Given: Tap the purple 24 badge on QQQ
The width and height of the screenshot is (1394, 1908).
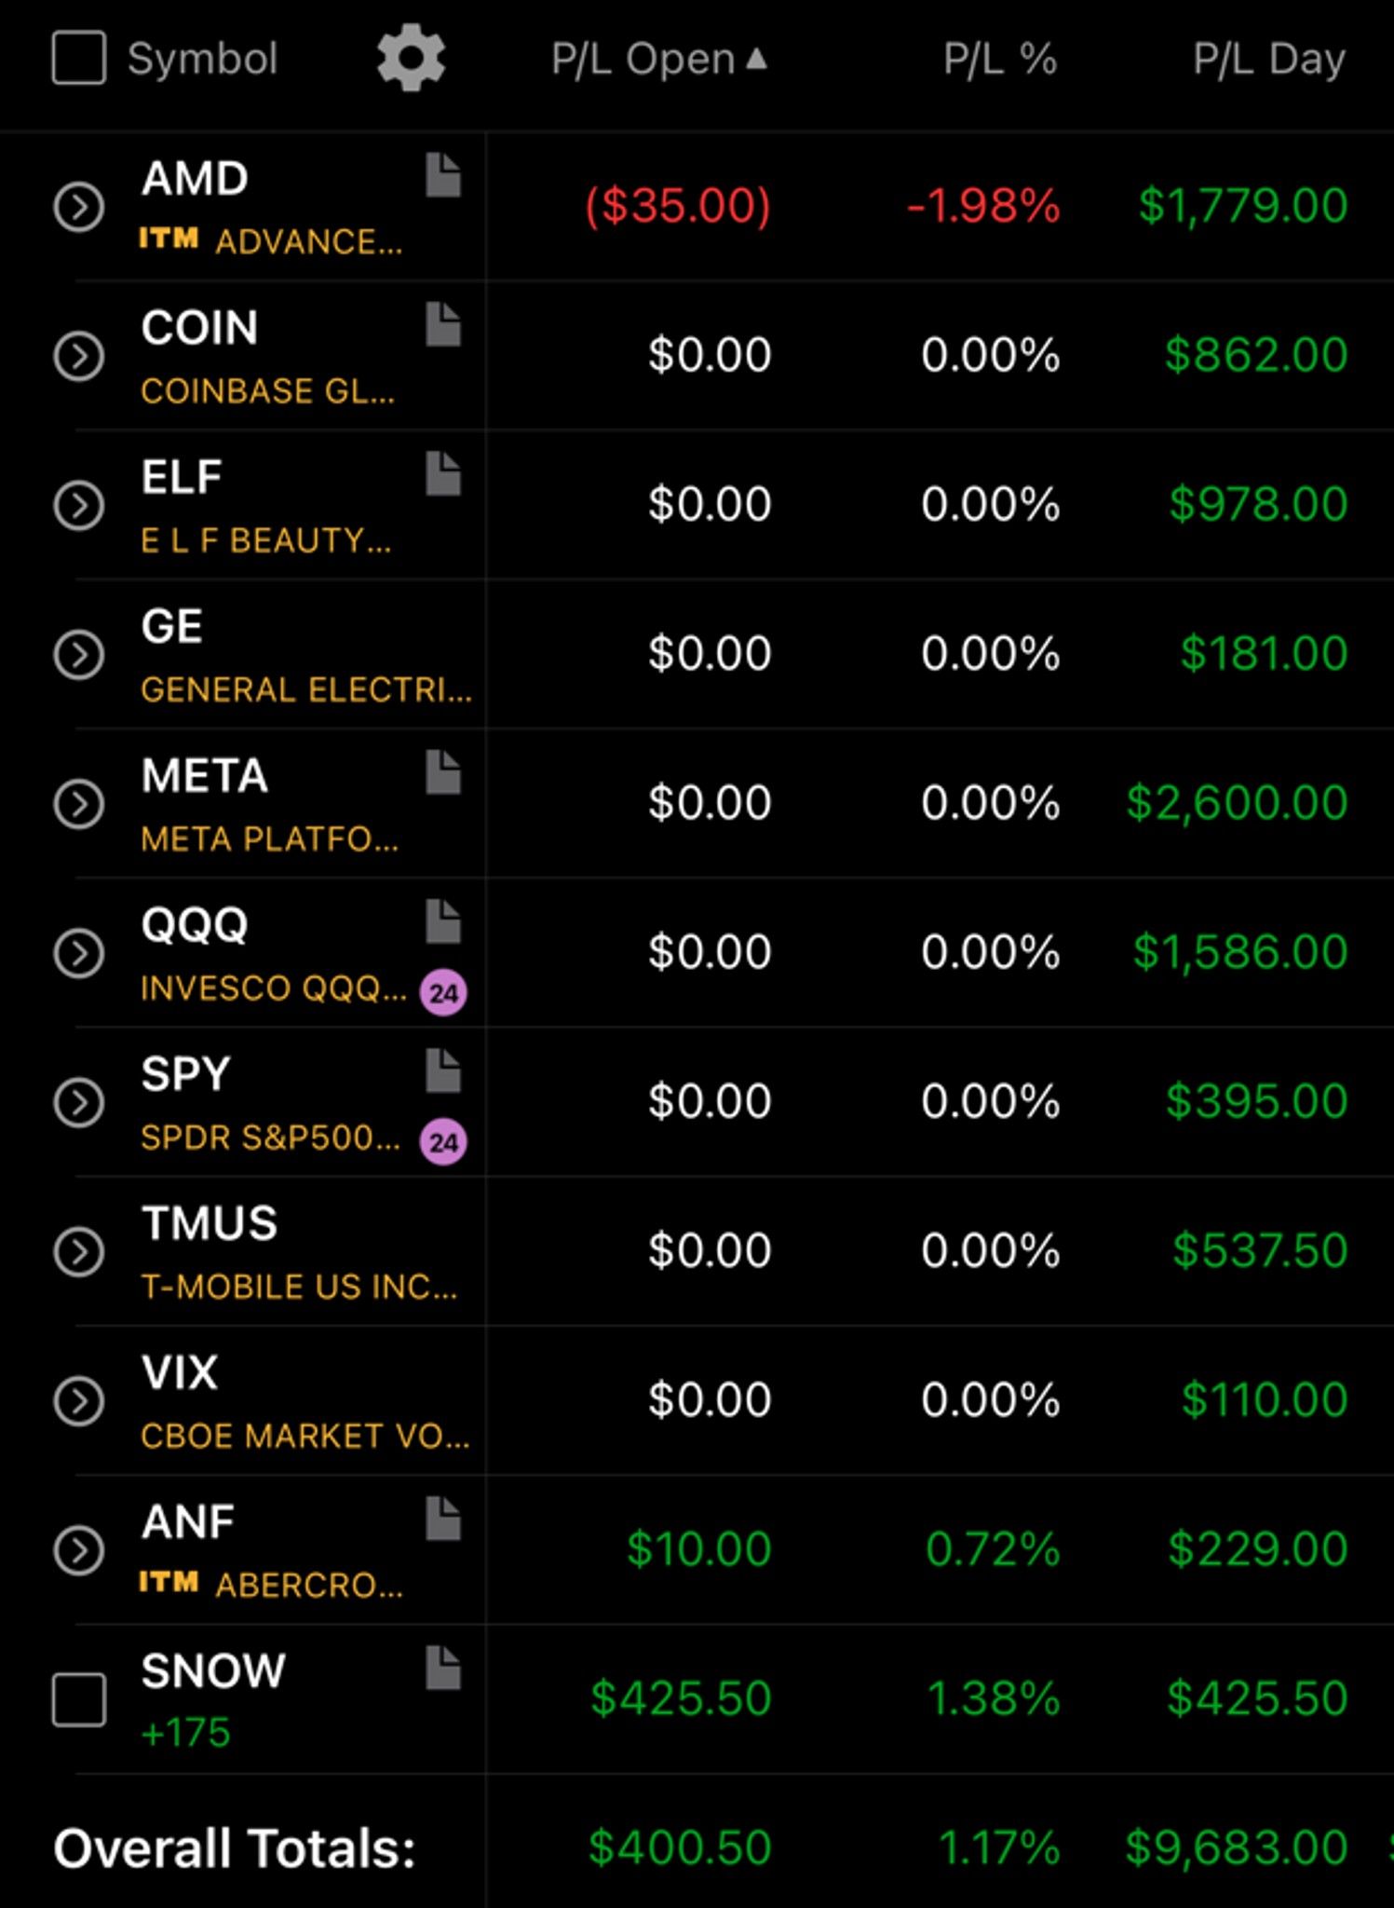Looking at the screenshot, I should coord(443,992).
